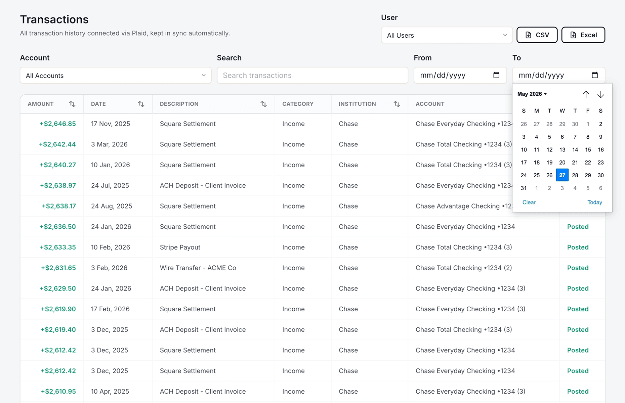The width and height of the screenshot is (625, 403).
Task: Click Chase Total Checking •1234 (2) account
Action: point(464,268)
